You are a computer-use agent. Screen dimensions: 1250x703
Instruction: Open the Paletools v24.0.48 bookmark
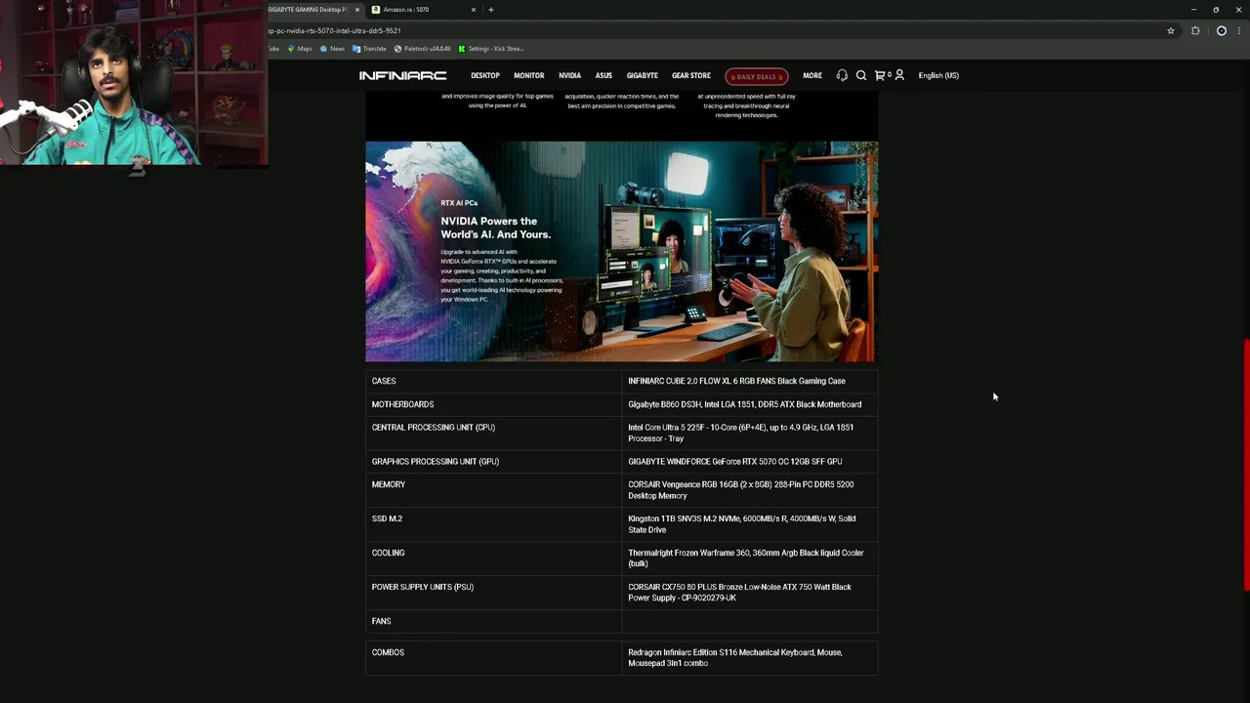click(x=422, y=49)
